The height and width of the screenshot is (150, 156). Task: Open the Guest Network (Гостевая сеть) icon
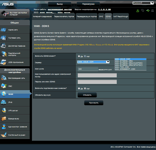point(3,38)
